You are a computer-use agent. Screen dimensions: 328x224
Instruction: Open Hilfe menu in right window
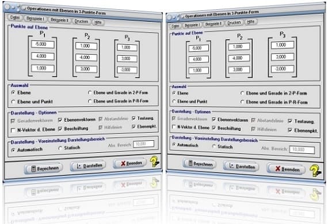coord(250,21)
